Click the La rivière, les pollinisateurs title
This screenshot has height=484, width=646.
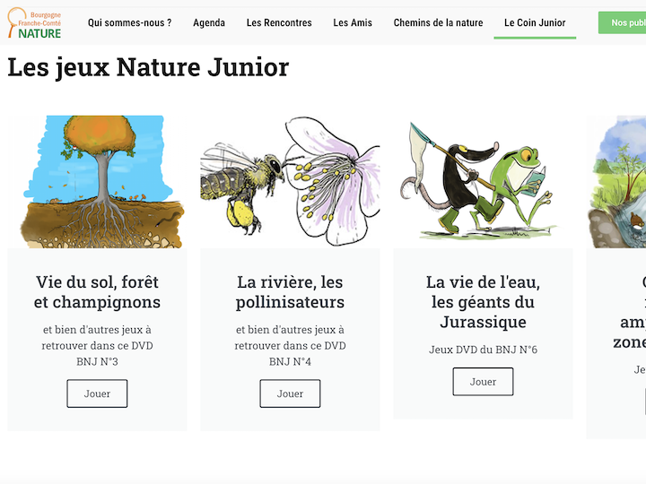point(290,292)
